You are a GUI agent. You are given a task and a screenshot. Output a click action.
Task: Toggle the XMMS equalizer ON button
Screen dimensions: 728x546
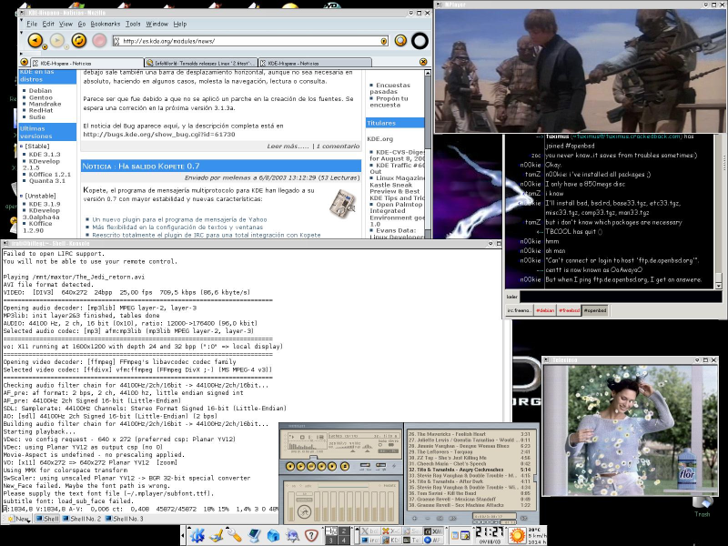pos(289,486)
